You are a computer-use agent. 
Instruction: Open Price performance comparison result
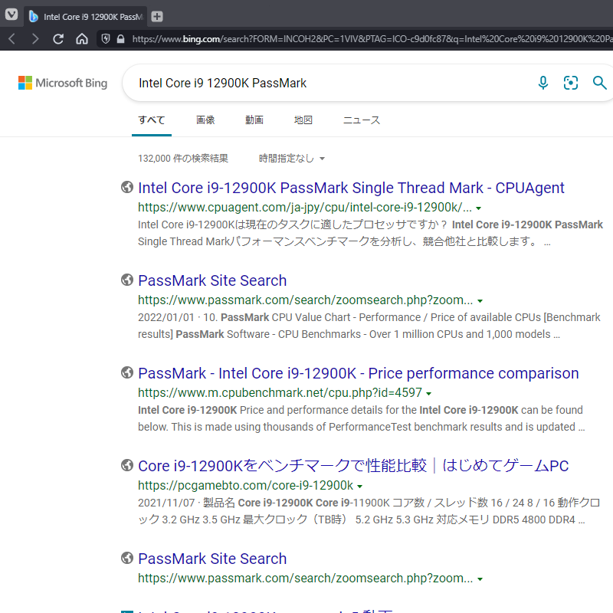[x=359, y=373]
